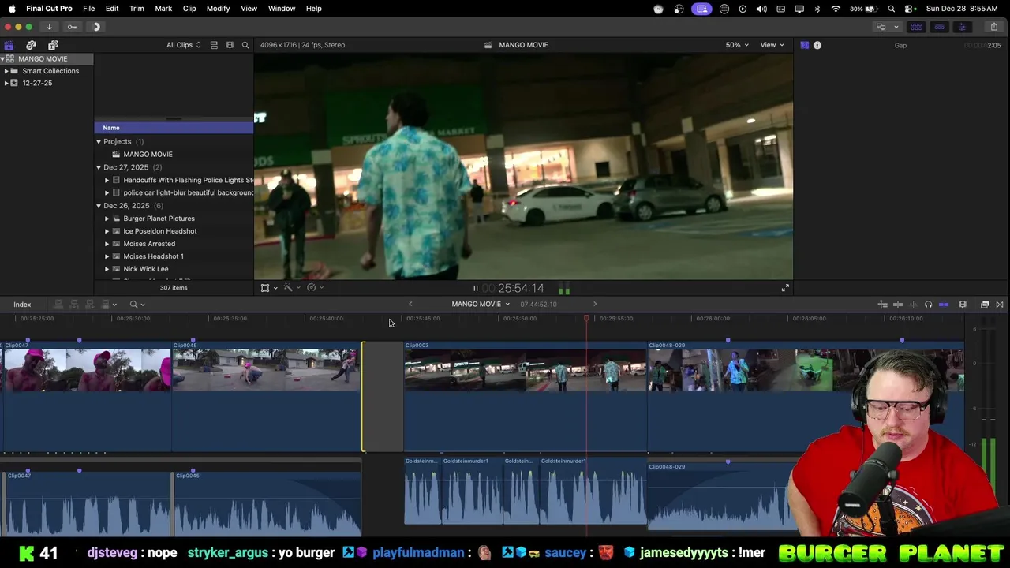Show the Libraries sidebar clapperboard icon

pyautogui.click(x=9, y=45)
